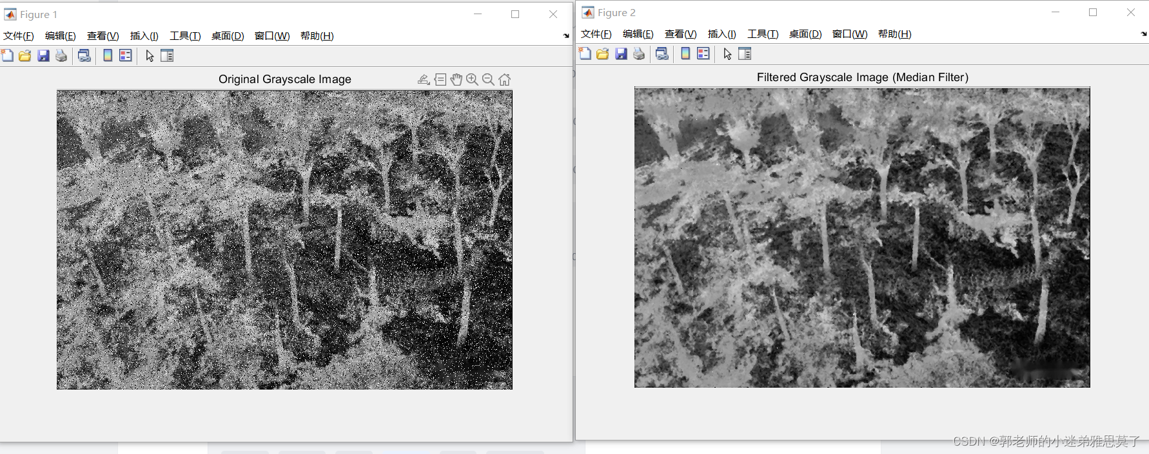
Task: Open 帮助(H) menu in Figure 1
Action: pos(317,36)
